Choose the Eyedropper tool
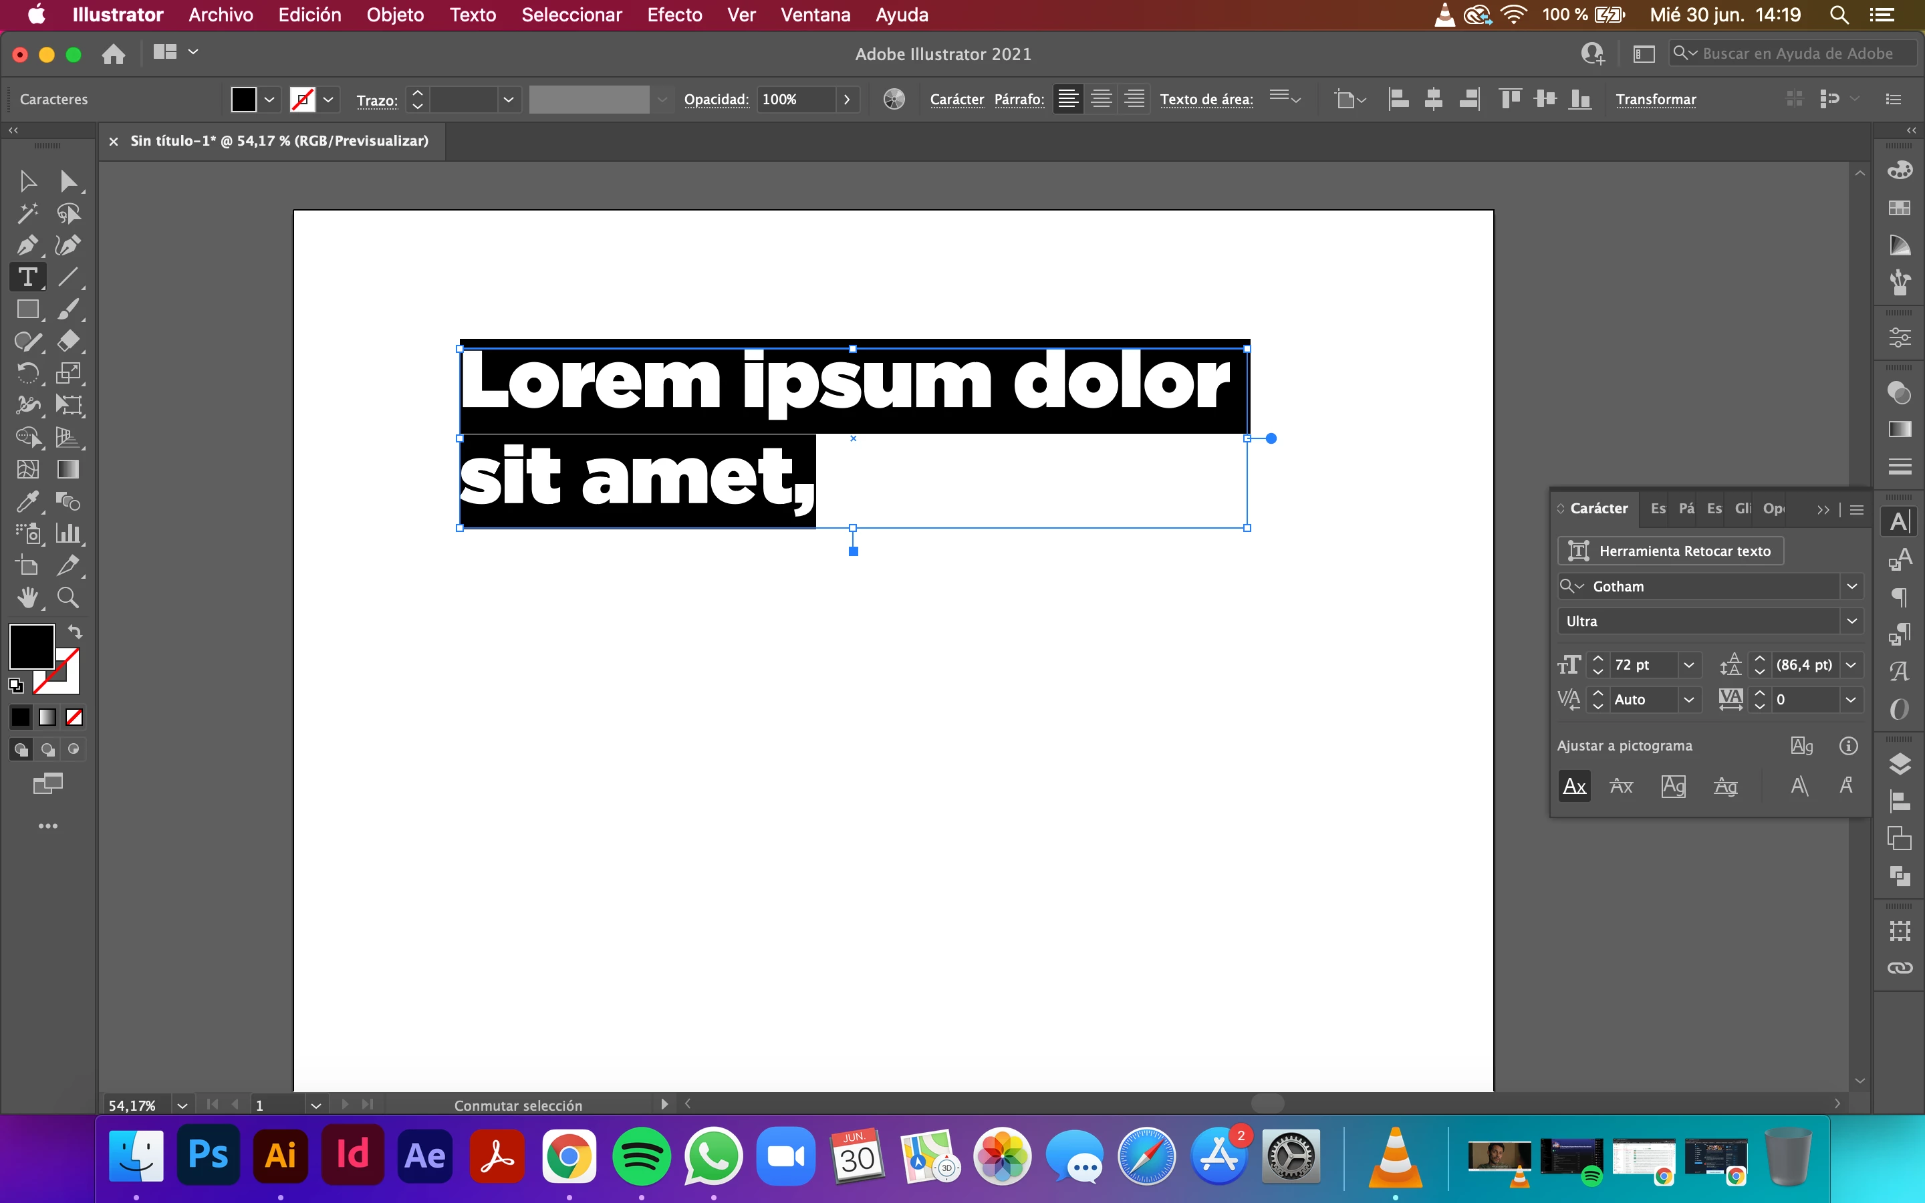The image size is (1925, 1203). coord(27,501)
